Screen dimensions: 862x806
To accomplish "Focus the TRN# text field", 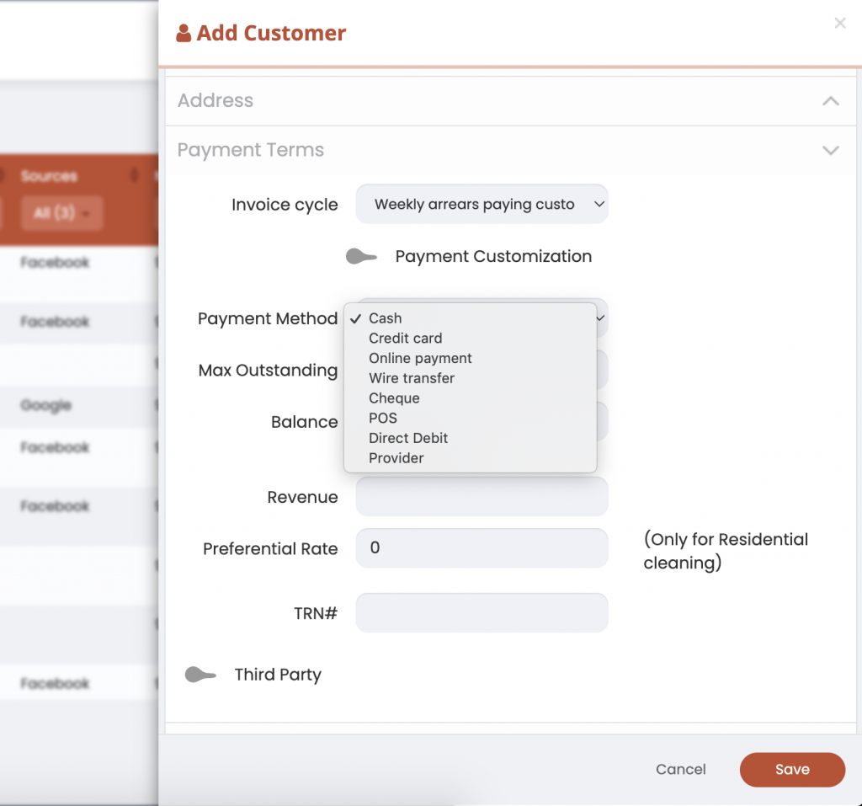I will coord(482,613).
